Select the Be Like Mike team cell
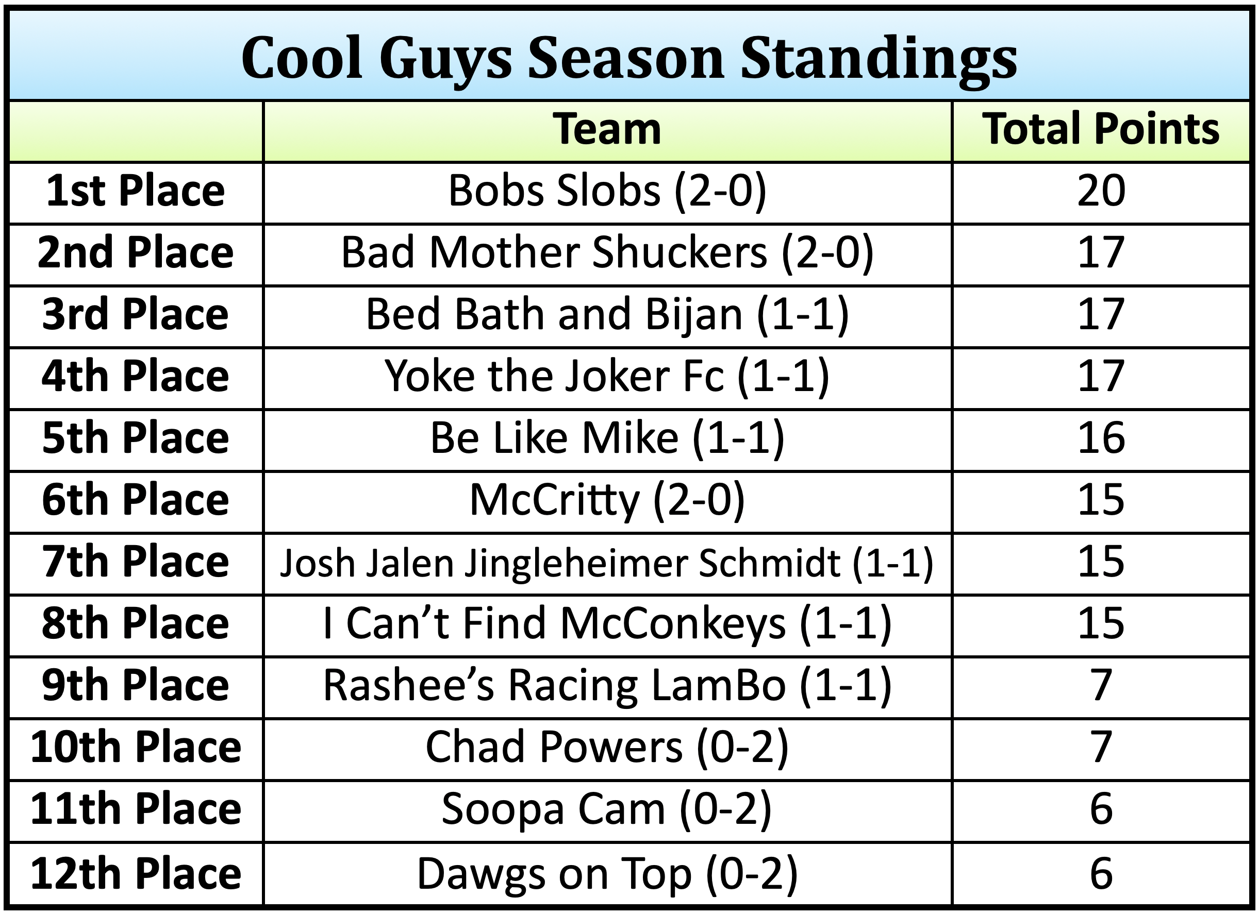1259x914 pixels. click(607, 438)
